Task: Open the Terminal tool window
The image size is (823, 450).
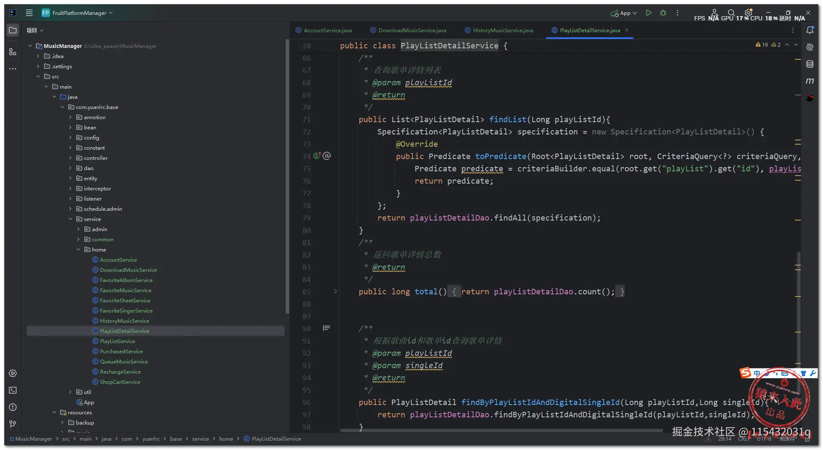Action: (13, 390)
